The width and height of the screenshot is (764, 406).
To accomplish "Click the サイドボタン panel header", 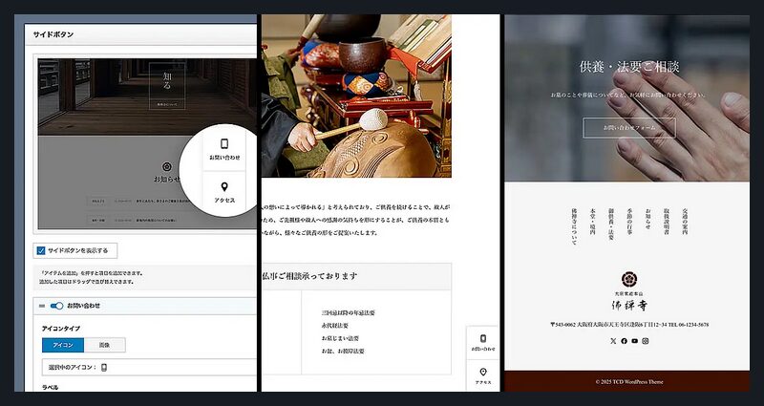I will point(140,34).
